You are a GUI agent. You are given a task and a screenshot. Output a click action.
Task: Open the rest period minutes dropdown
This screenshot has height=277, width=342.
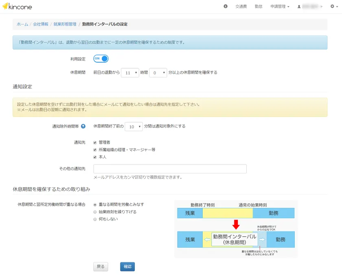pos(158,73)
